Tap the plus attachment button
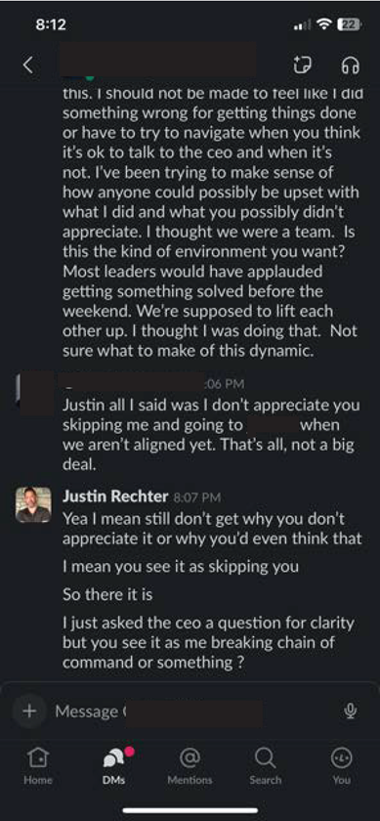380x821 pixels. [29, 712]
